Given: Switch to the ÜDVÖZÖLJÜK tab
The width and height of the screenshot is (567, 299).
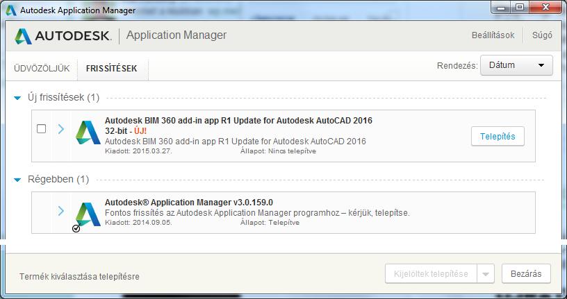Looking at the screenshot, I should pos(42,68).
